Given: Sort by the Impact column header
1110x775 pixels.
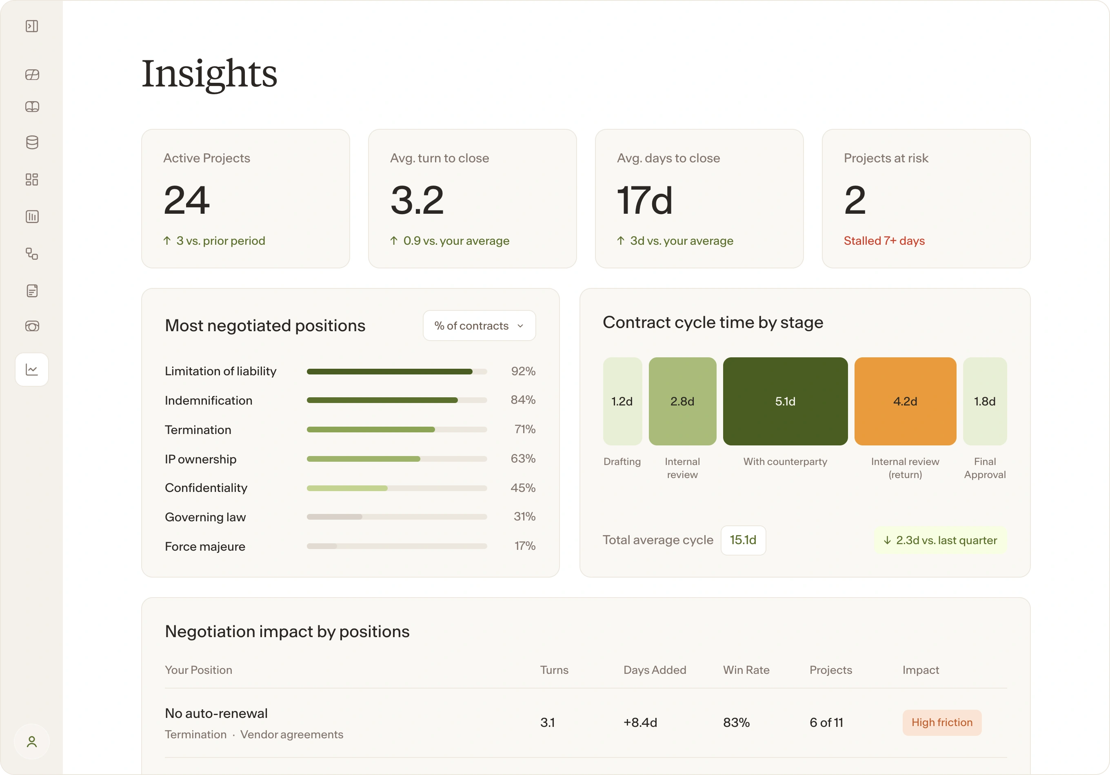Looking at the screenshot, I should pyautogui.click(x=921, y=670).
